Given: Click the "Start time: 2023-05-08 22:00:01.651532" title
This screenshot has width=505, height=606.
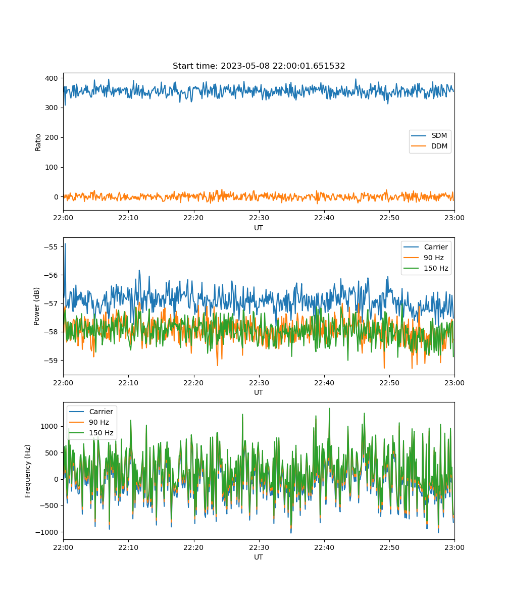Looking at the screenshot, I should 259,66.
